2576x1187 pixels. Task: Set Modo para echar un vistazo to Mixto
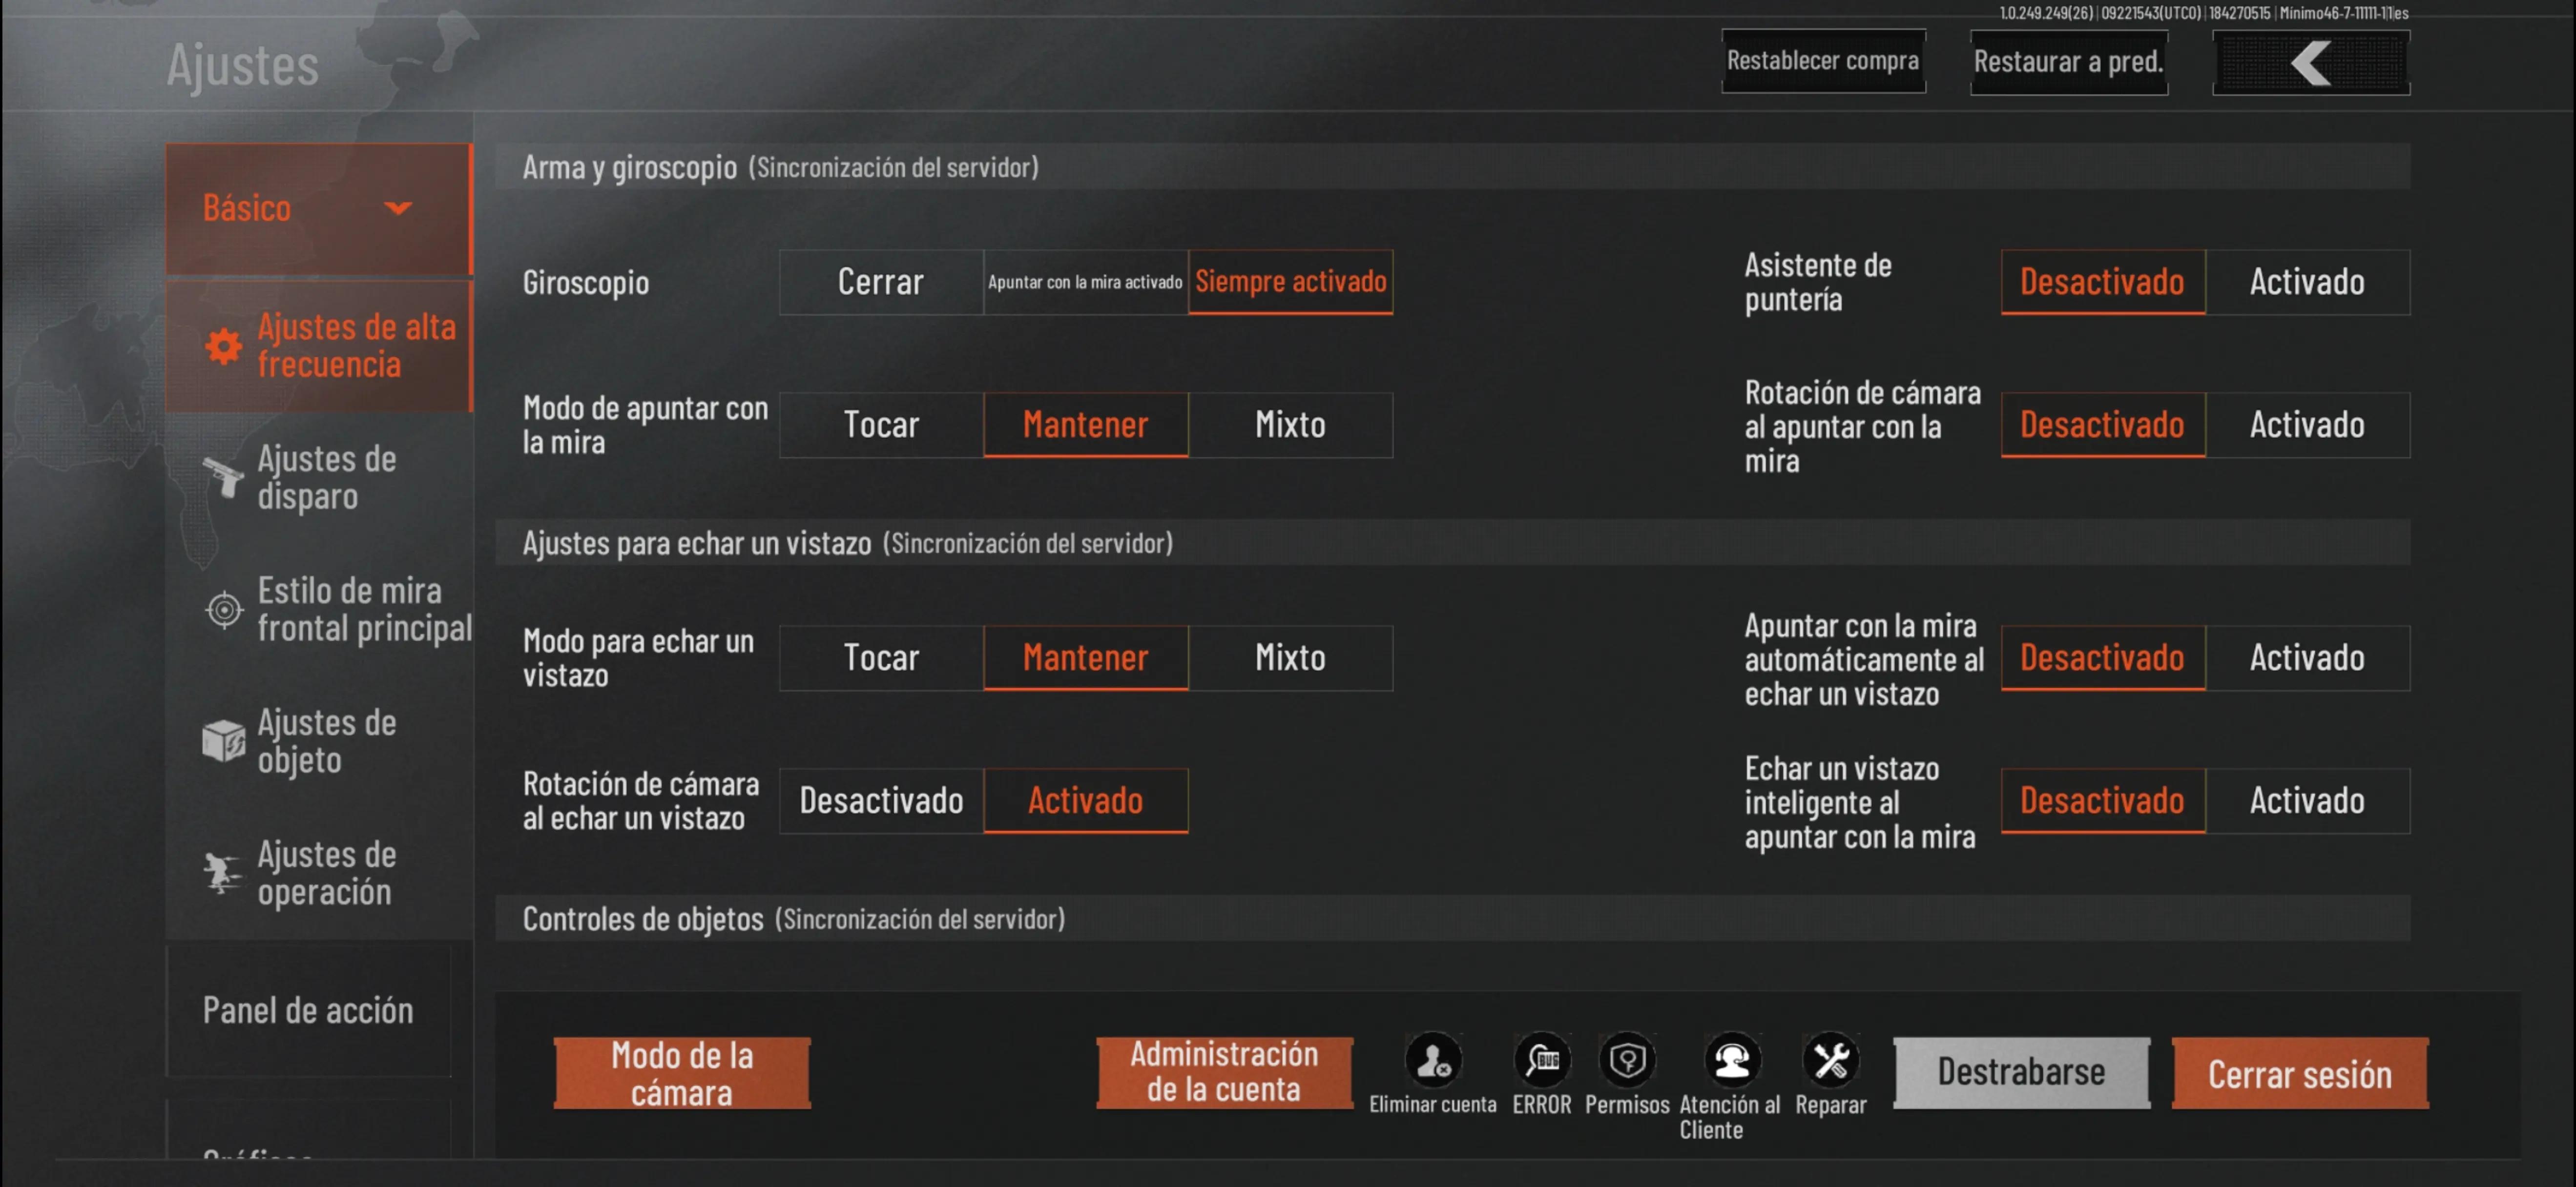pyautogui.click(x=1291, y=658)
